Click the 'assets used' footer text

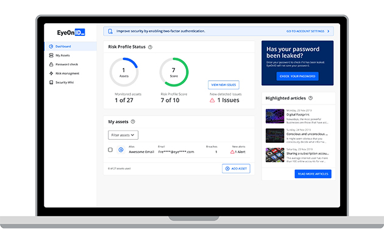click(119, 169)
